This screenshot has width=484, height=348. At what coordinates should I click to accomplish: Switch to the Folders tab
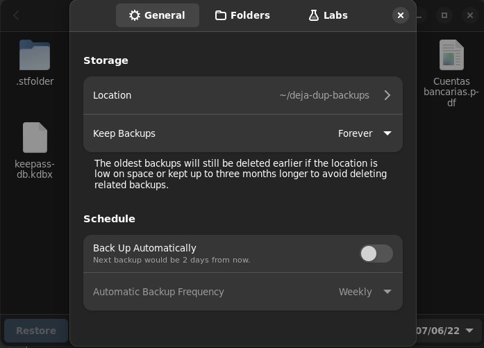(242, 15)
